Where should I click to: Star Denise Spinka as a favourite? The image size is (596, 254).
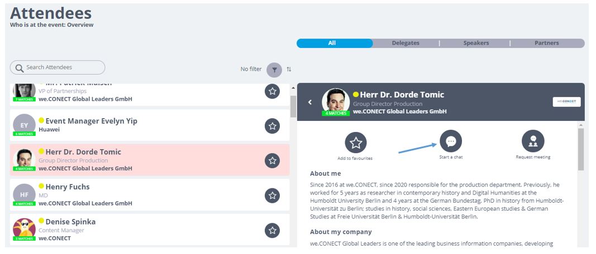272,231
